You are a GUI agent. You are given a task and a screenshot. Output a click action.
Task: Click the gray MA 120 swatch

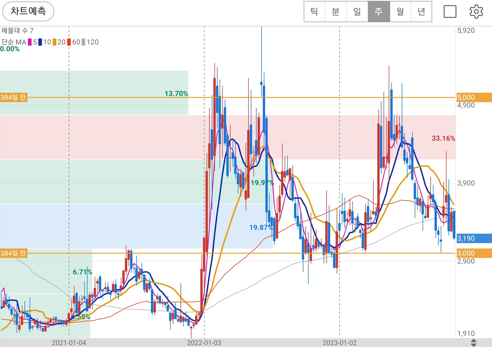83,42
